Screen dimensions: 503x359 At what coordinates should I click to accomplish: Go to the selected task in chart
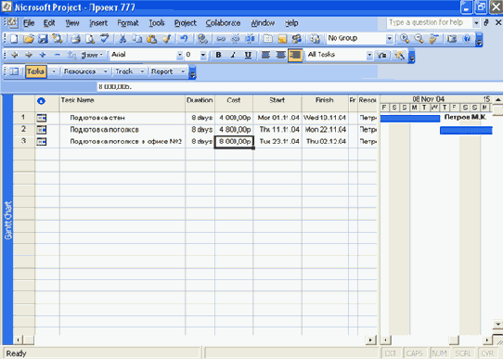coord(433,39)
